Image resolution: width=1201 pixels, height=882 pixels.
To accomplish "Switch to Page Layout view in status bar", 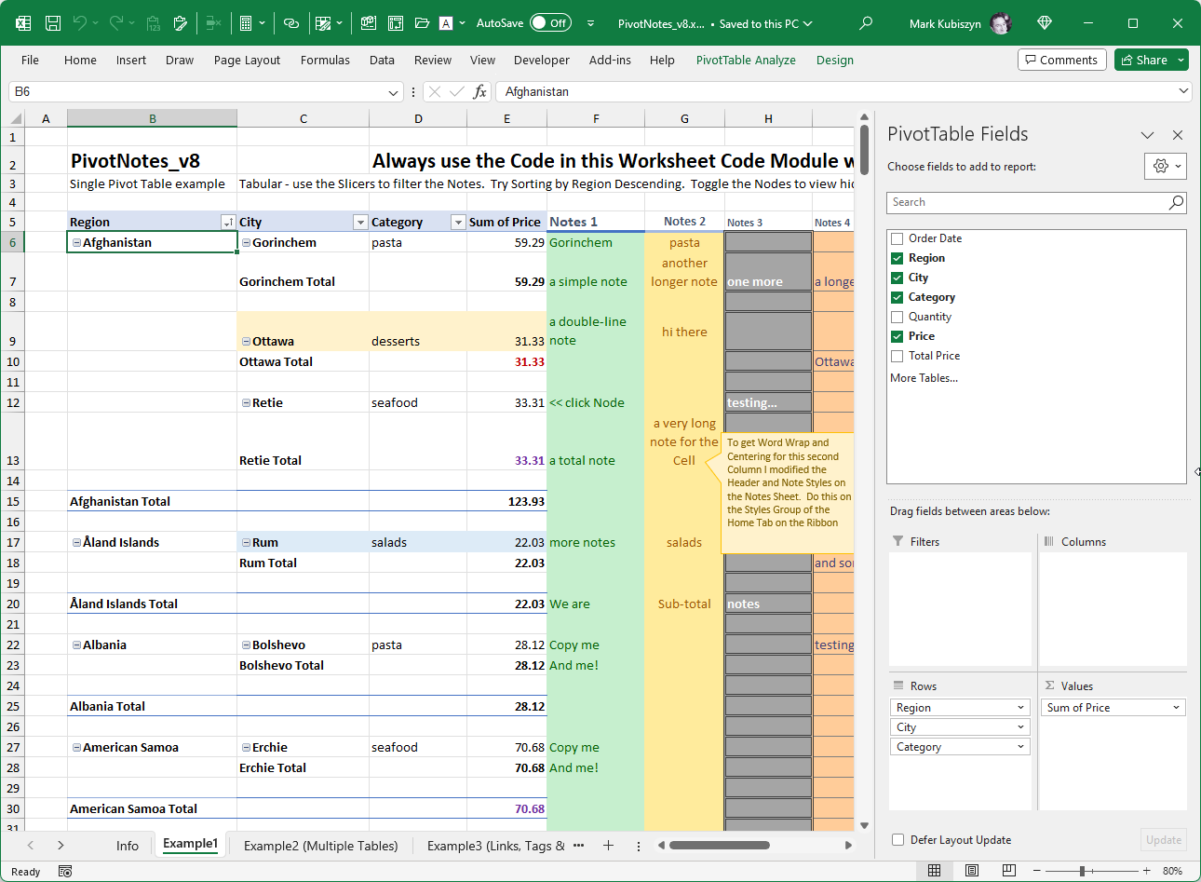I will 971,871.
